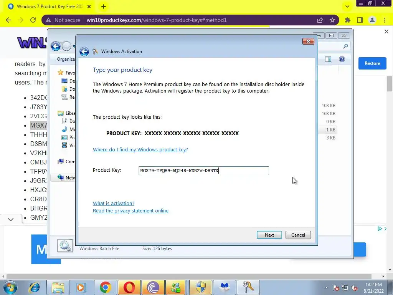Open the browser profile avatar
Image resolution: width=393 pixels, height=295 pixels.
point(372,20)
